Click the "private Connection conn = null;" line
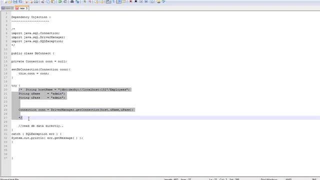The width and height of the screenshot is (320, 180). click(39, 61)
